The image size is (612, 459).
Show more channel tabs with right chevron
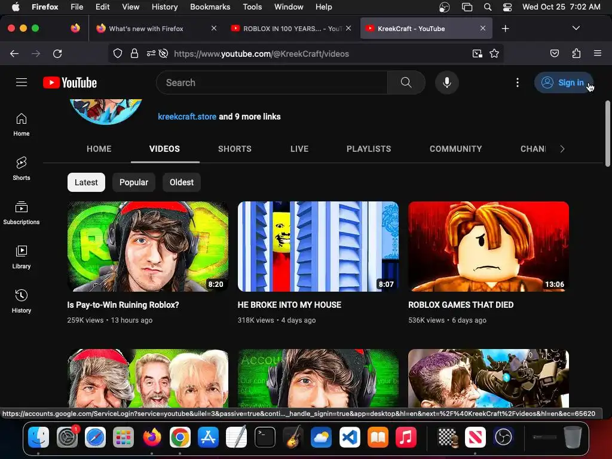(x=562, y=149)
